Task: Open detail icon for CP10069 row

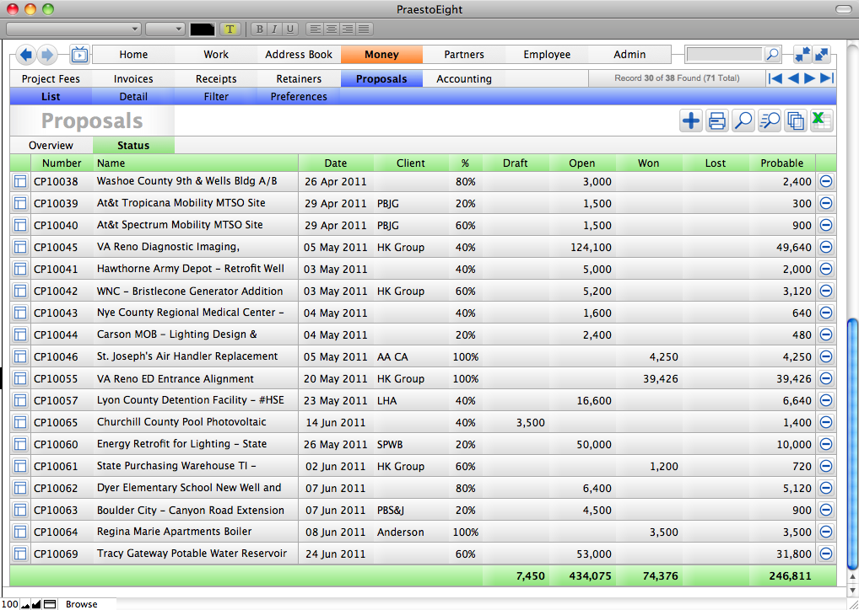Action: (x=20, y=554)
